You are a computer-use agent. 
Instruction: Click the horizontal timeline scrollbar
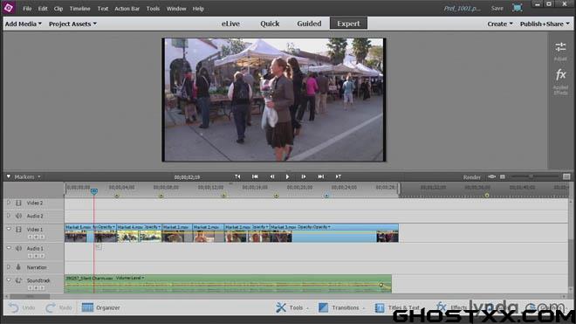click(x=30, y=296)
